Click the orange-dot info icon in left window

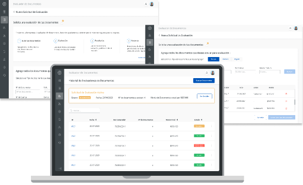pyautogui.click(x=62, y=22)
